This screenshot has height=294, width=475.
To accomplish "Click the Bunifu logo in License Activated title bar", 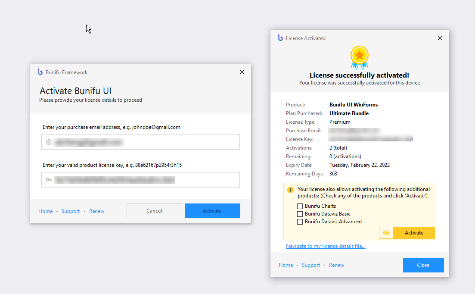I will [280, 38].
